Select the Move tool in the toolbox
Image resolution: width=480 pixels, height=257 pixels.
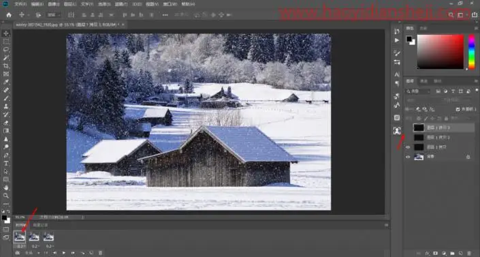pos(6,33)
